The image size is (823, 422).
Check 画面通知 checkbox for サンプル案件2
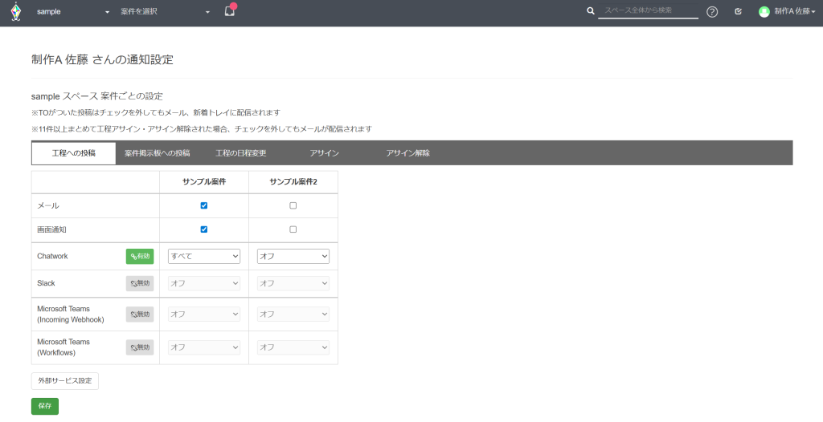(293, 229)
